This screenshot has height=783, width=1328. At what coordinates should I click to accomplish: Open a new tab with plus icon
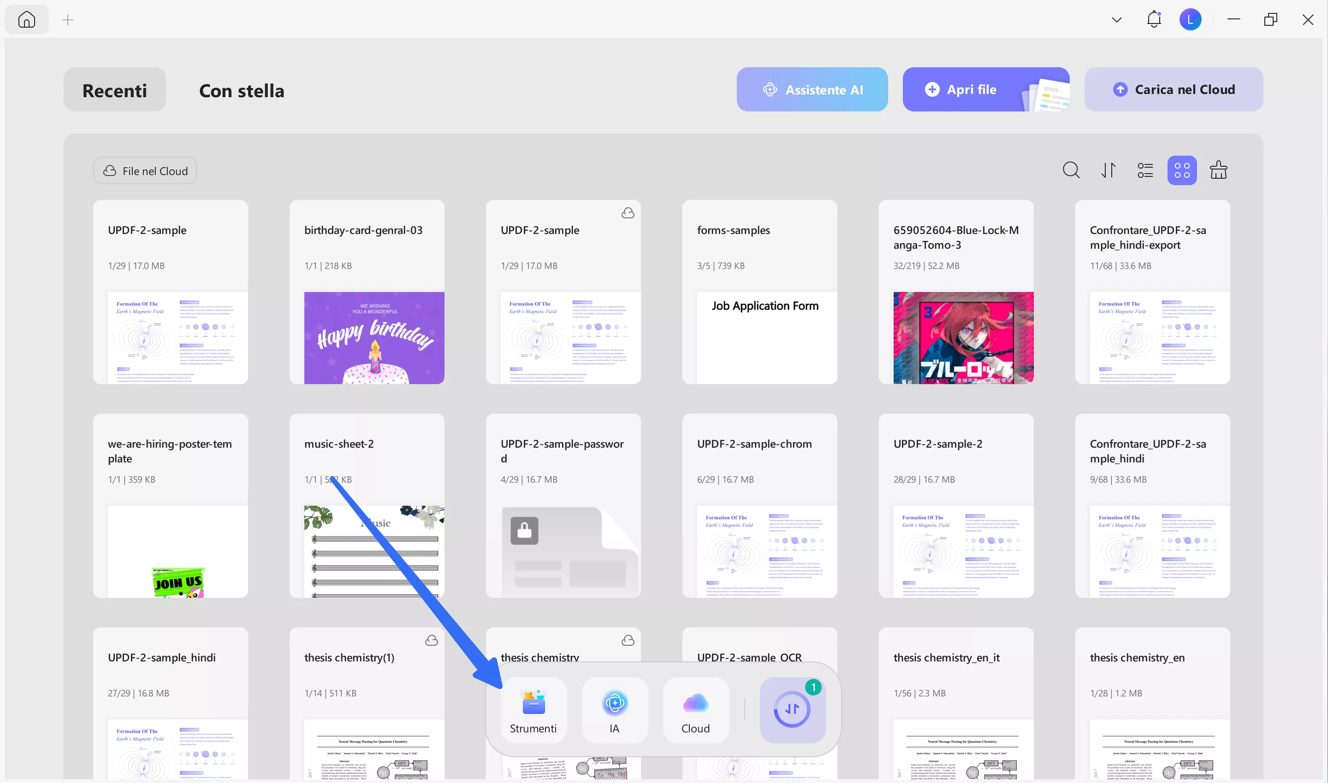click(x=68, y=20)
